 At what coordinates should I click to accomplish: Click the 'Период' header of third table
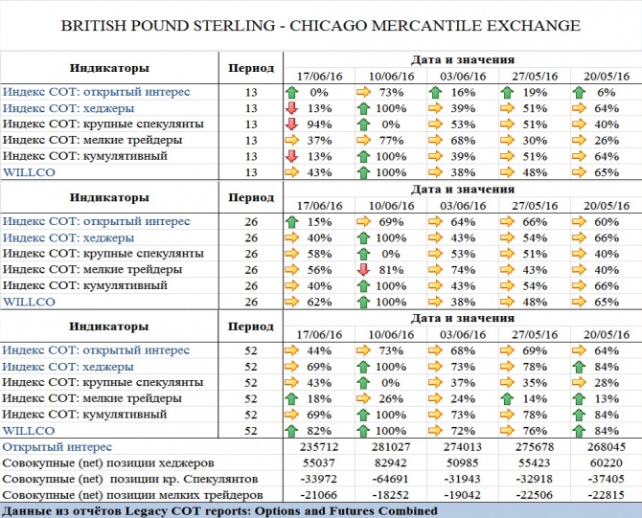tap(251, 327)
